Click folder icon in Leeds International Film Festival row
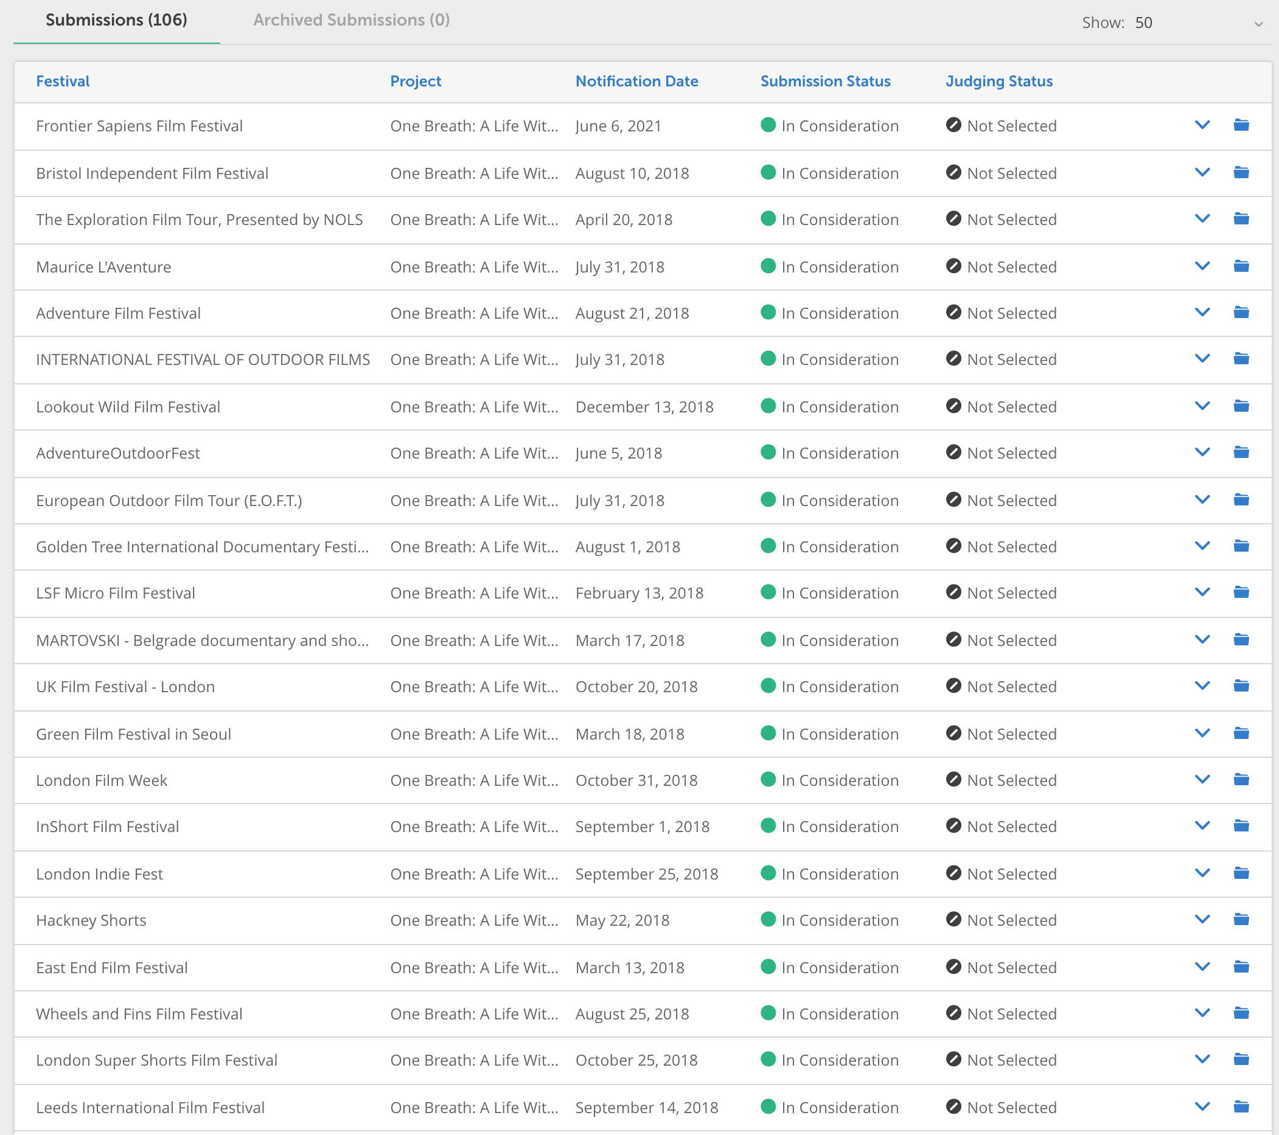Viewport: 1279px width, 1135px height. 1241,1107
